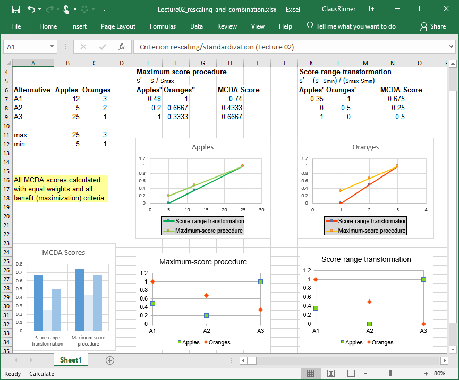459x380 pixels.
Task: Select column header H
Action: coord(230,63)
